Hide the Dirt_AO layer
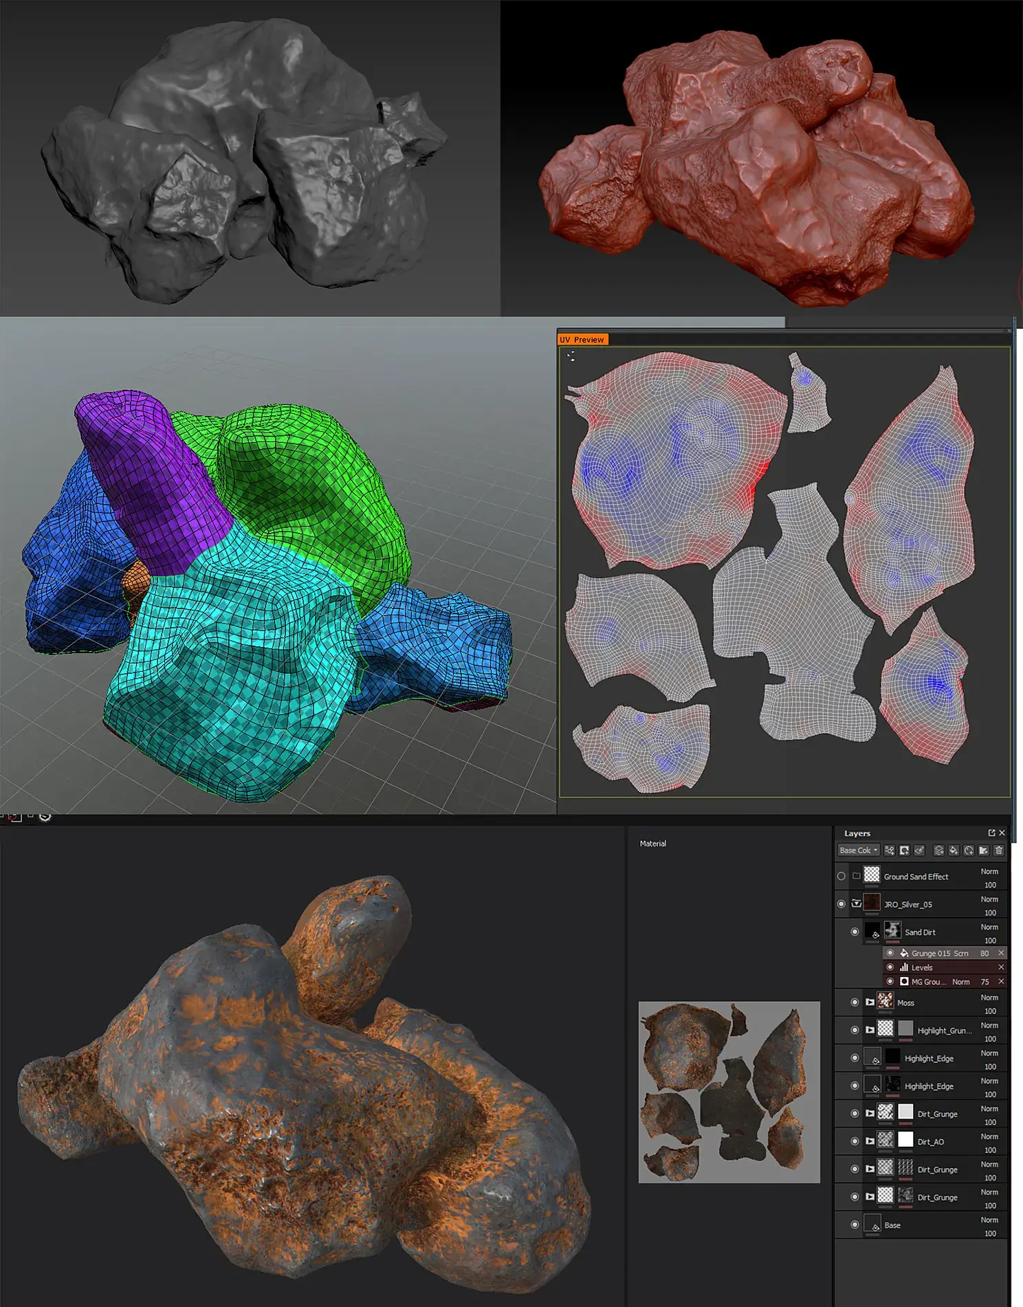The image size is (1023, 1307). tap(855, 1141)
